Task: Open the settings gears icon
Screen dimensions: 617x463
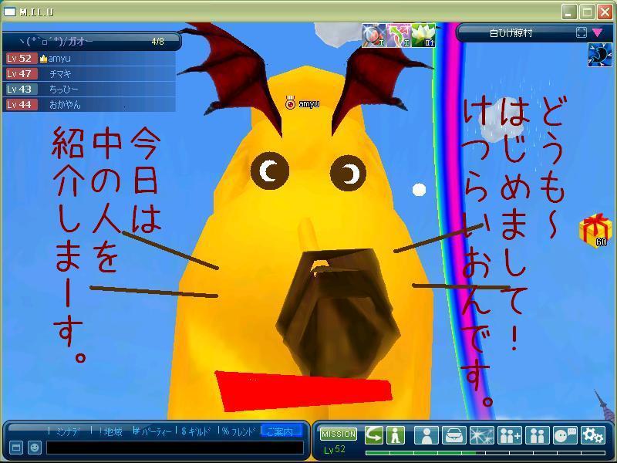Action: (x=593, y=435)
